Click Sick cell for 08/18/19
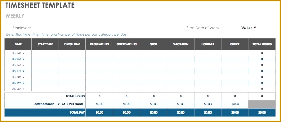 click(154, 77)
